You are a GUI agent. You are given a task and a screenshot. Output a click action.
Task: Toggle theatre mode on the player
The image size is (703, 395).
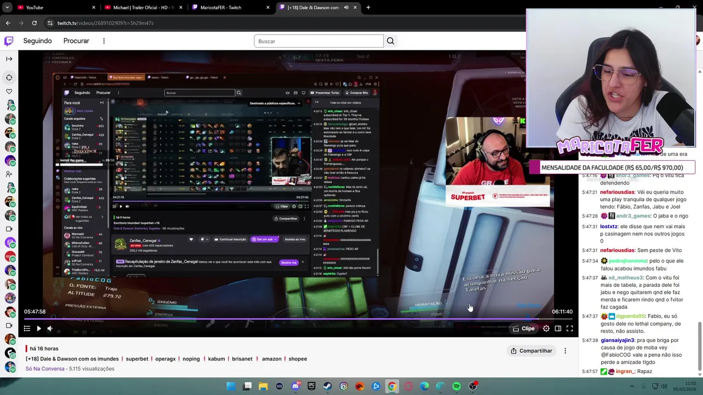click(x=557, y=329)
